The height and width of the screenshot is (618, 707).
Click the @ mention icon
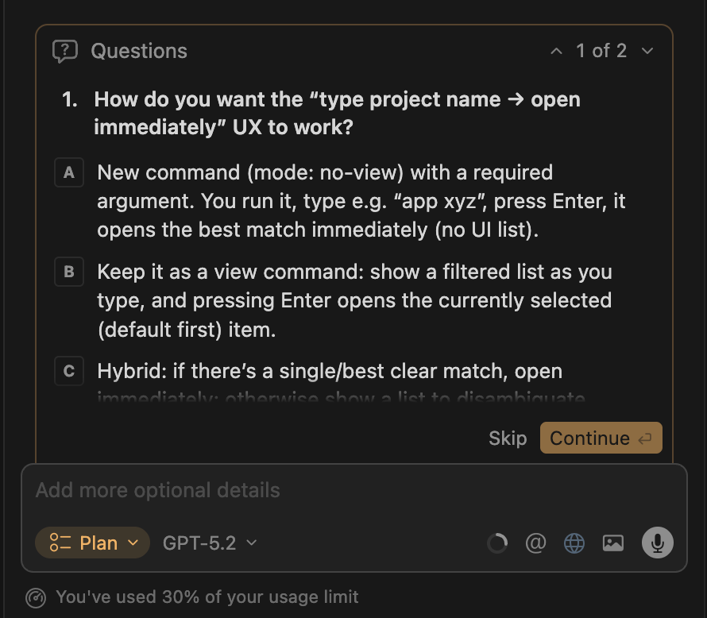(535, 543)
